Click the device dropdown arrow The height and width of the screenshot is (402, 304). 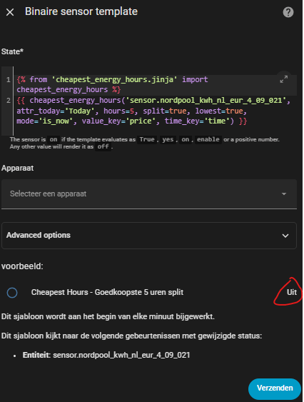coord(284,194)
